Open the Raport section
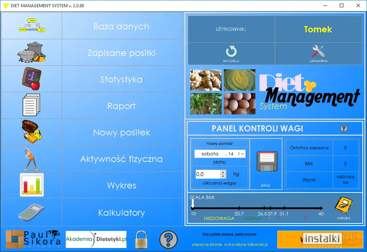Image resolution: width=367 pixels, height=252 pixels. 121,106
